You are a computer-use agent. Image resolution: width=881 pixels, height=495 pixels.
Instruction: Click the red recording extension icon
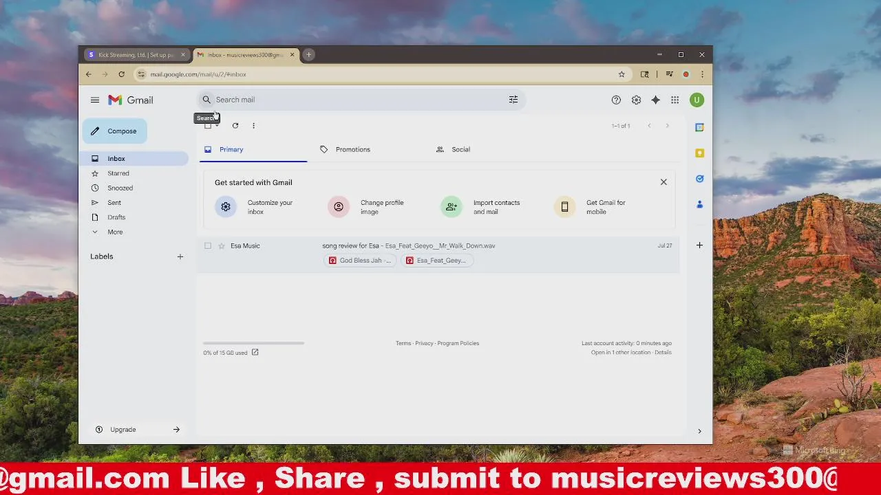click(x=686, y=74)
